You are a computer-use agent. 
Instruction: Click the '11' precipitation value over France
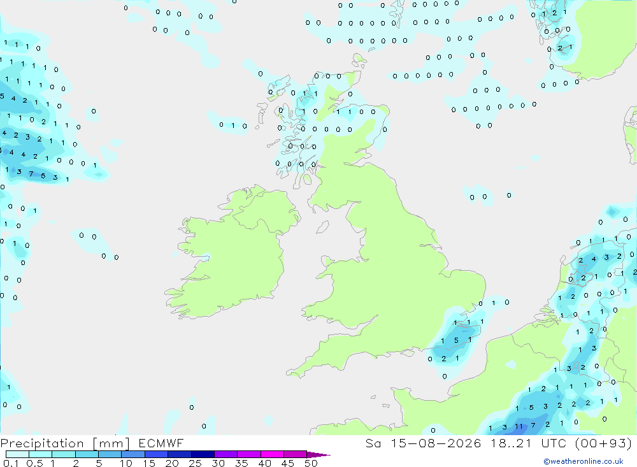coord(519,426)
